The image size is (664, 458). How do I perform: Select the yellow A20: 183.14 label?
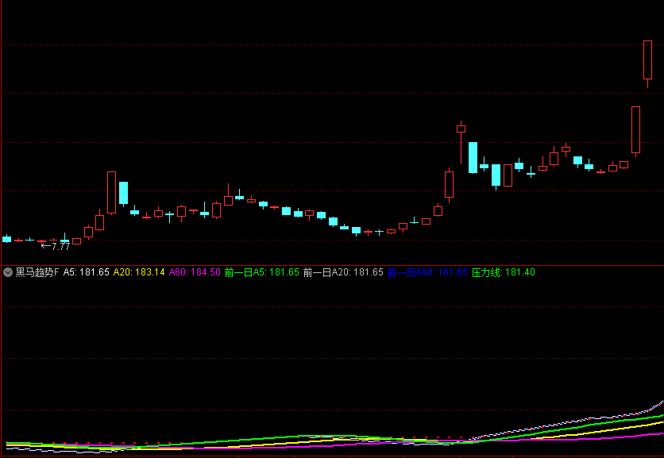pos(139,272)
